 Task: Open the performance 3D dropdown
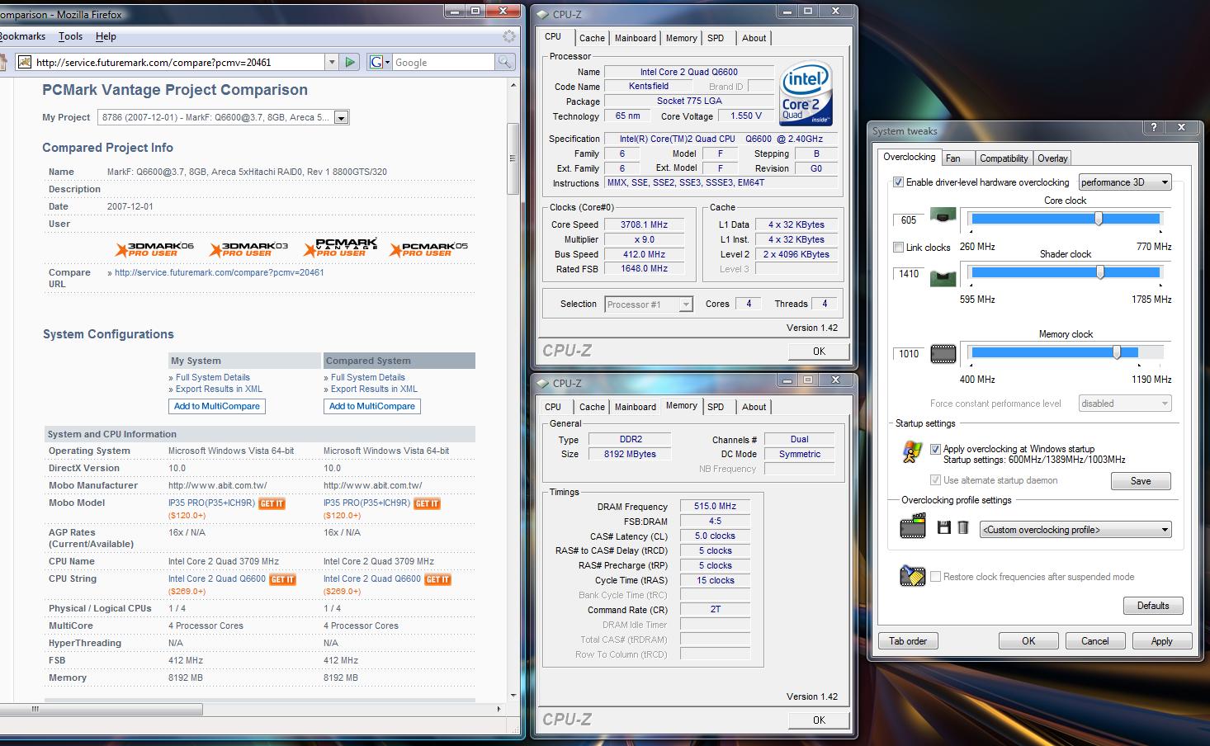tap(1125, 182)
